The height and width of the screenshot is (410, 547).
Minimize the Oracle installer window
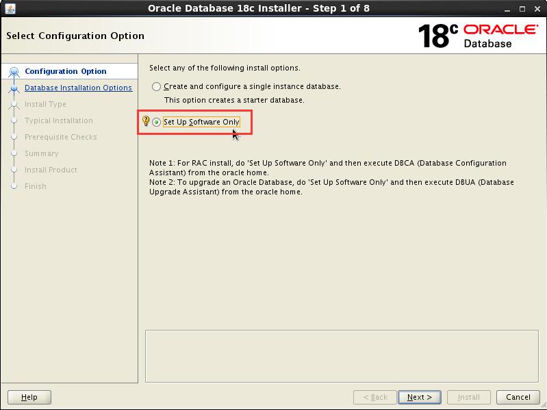(x=507, y=10)
